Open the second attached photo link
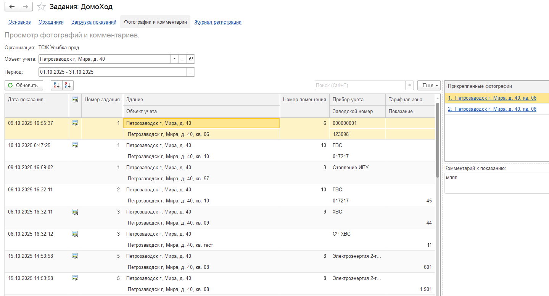 click(x=492, y=109)
